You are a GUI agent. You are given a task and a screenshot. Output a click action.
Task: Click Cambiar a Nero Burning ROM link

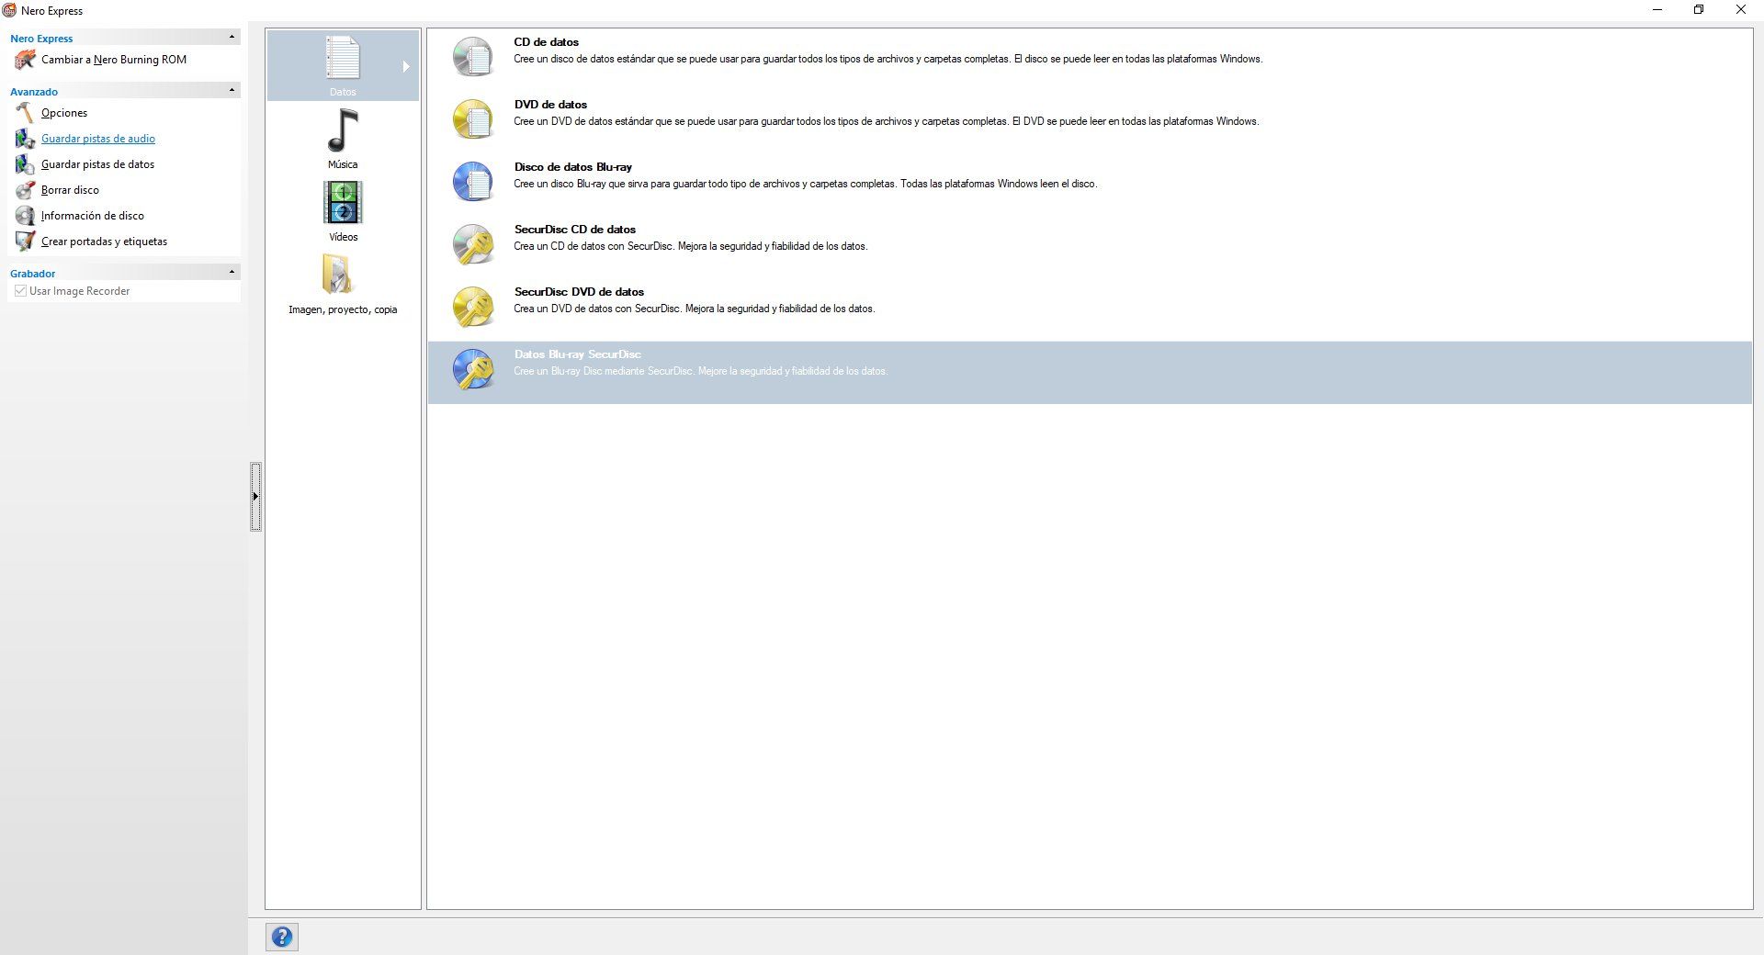click(x=114, y=60)
